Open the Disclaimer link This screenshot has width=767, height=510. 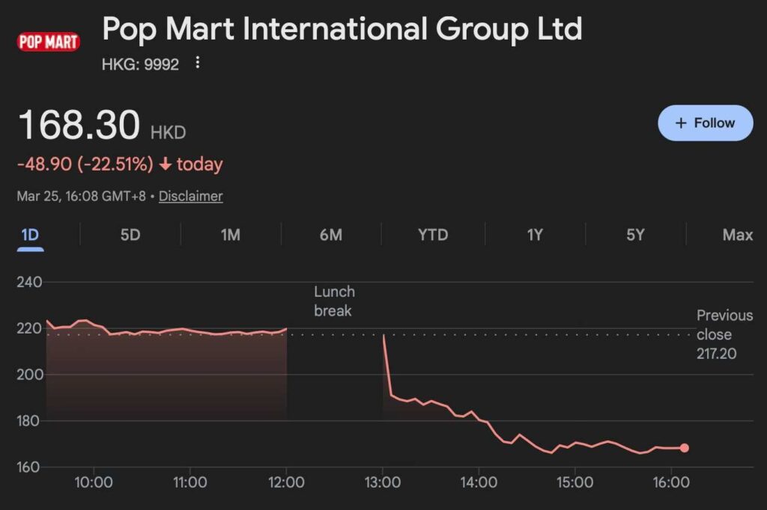tap(190, 197)
